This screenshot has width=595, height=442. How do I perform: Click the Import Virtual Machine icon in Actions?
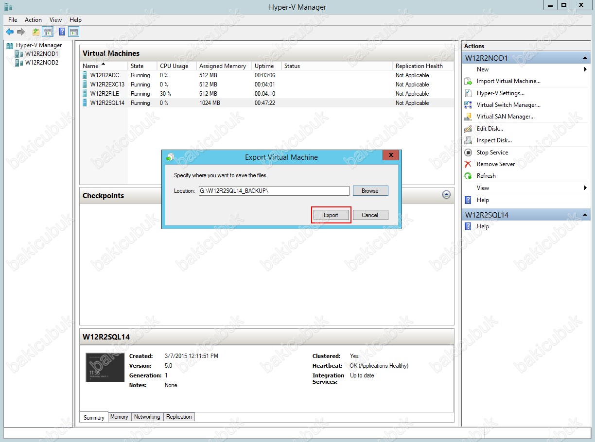pos(468,82)
